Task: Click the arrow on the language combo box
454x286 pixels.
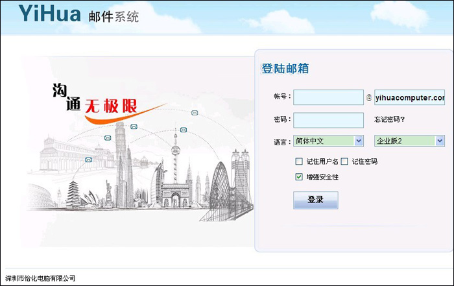Action: (359, 141)
